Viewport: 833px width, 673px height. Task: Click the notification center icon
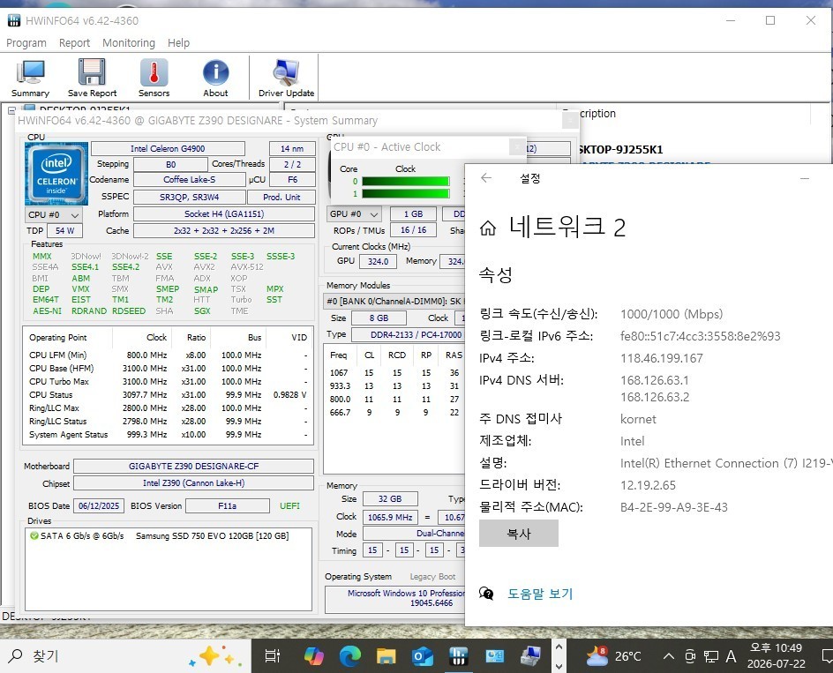[x=827, y=656]
